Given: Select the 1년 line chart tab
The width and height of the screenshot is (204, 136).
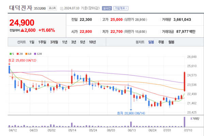Looking at the screenshot, I should pos(65,42).
